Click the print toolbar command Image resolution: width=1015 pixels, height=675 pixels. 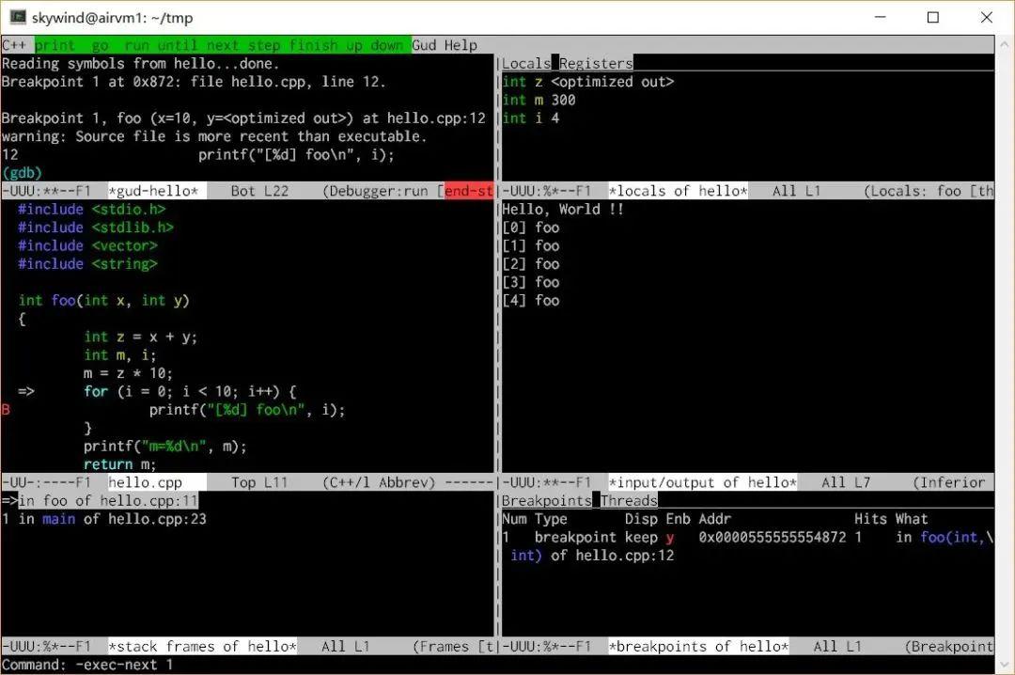point(55,45)
